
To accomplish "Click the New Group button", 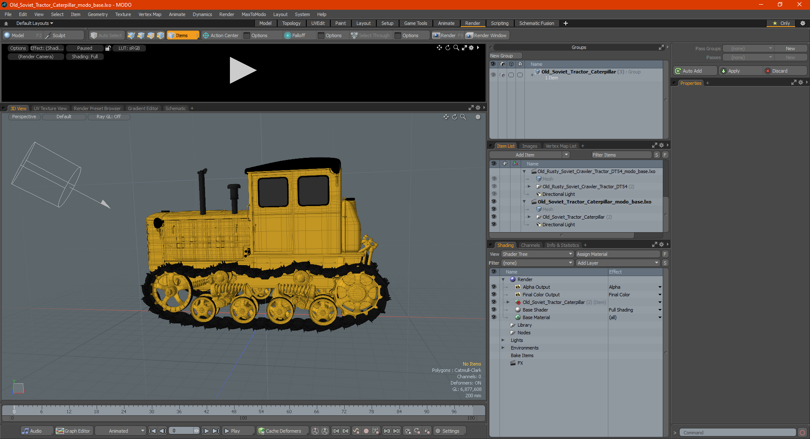I will 505,56.
